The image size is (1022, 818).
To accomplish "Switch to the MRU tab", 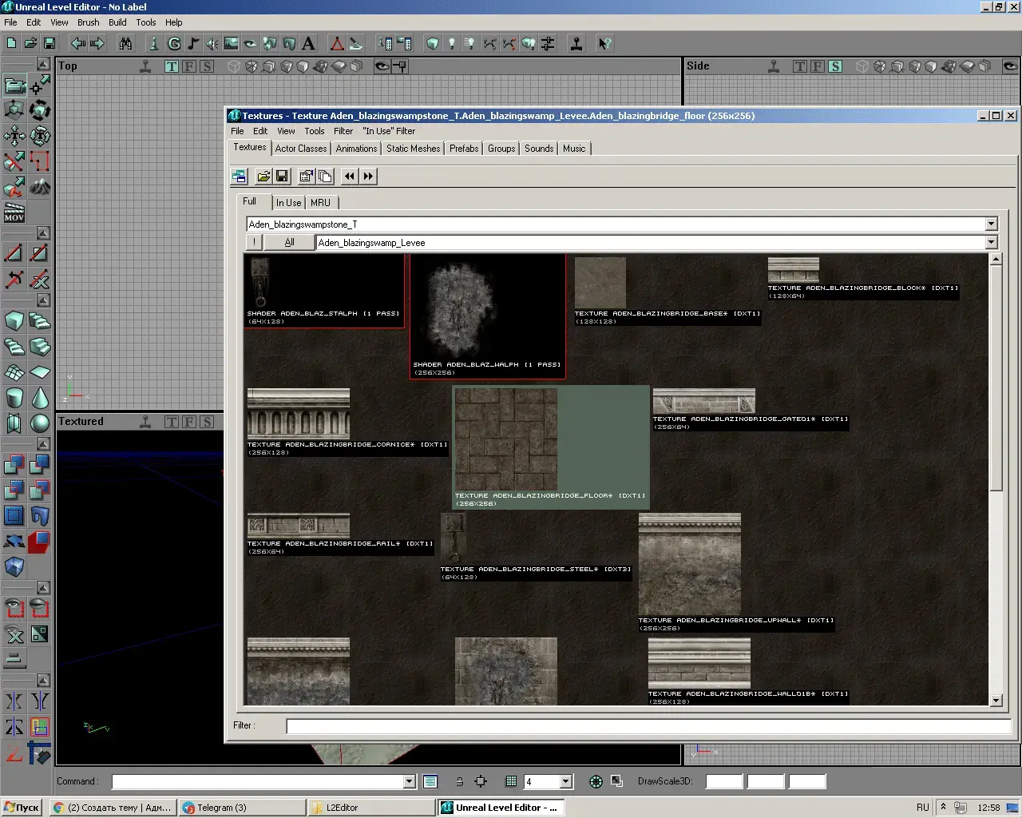I will tap(320, 203).
